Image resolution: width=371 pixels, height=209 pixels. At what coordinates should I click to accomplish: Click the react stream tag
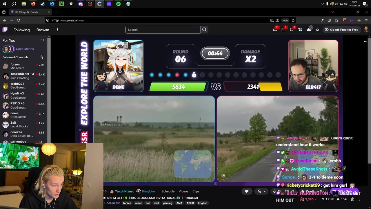point(138,203)
